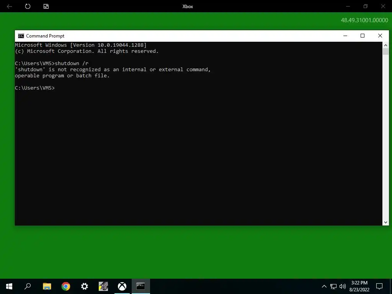Open Settings gear on the taskbar

pyautogui.click(x=85, y=286)
